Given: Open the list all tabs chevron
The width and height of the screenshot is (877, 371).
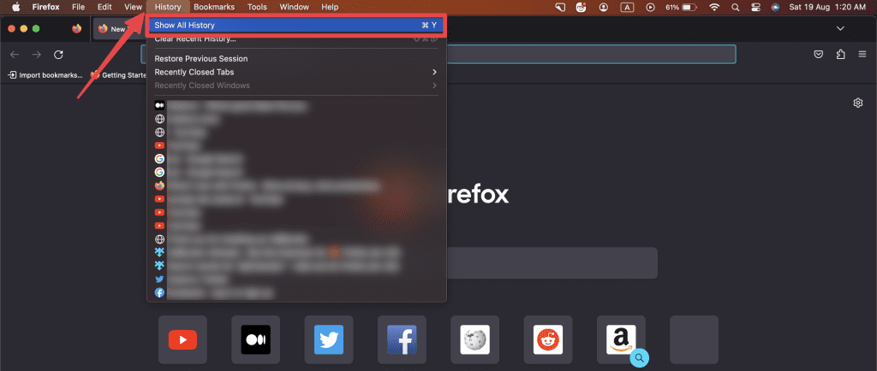Looking at the screenshot, I should 840,28.
